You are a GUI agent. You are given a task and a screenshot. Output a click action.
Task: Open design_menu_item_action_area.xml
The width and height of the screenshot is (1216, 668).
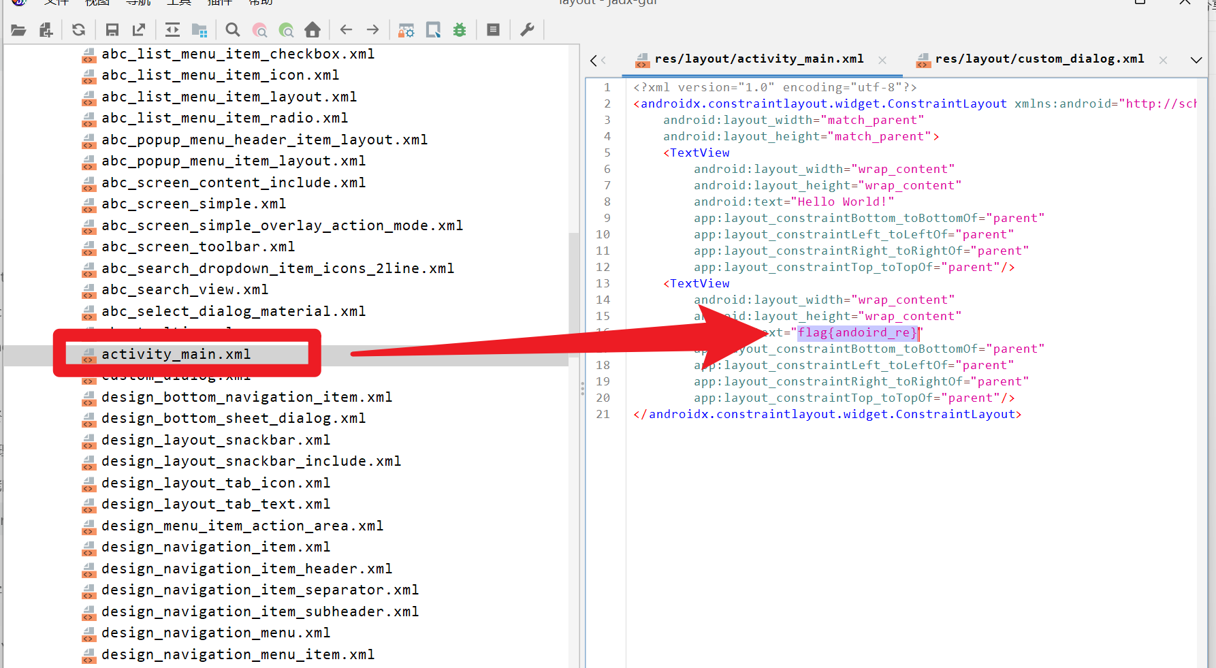(242, 526)
